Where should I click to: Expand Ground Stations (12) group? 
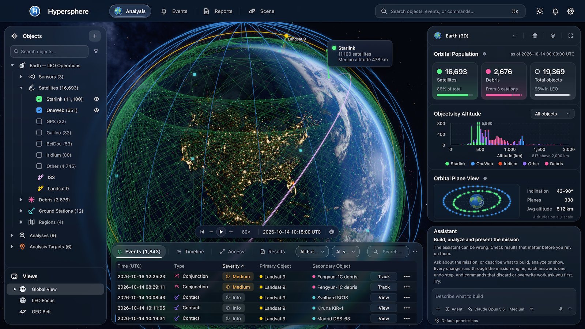click(x=21, y=211)
